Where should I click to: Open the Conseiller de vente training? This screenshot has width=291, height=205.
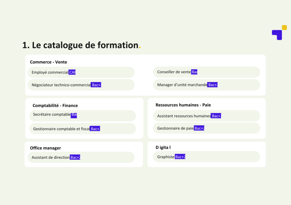coord(174,72)
